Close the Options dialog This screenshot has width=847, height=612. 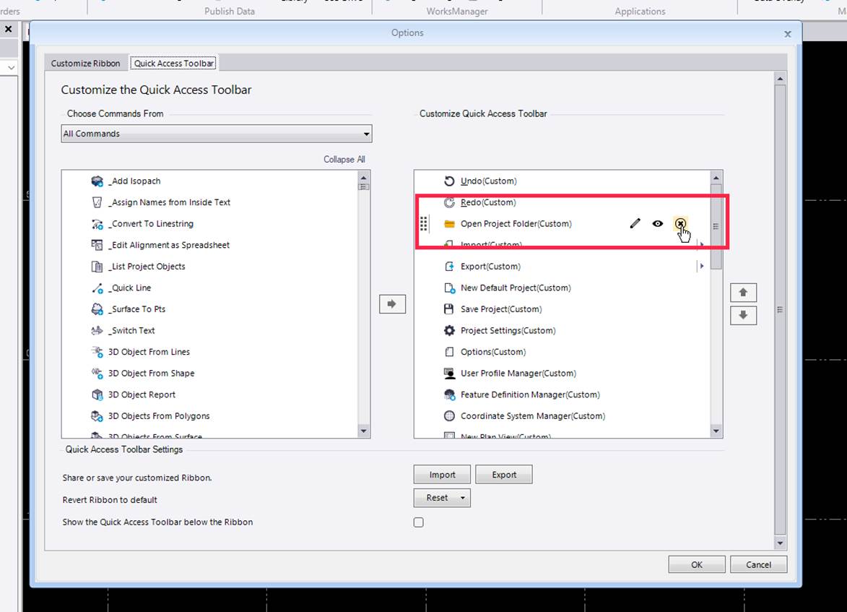[788, 34]
